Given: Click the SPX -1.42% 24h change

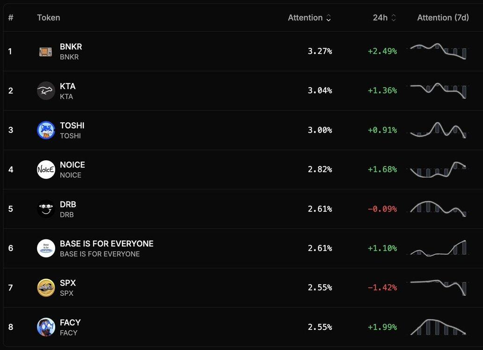Looking at the screenshot, I should (382, 288).
